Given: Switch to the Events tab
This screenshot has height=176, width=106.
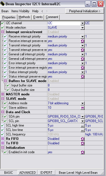Looking at the screenshot, I should (x=38, y=17).
